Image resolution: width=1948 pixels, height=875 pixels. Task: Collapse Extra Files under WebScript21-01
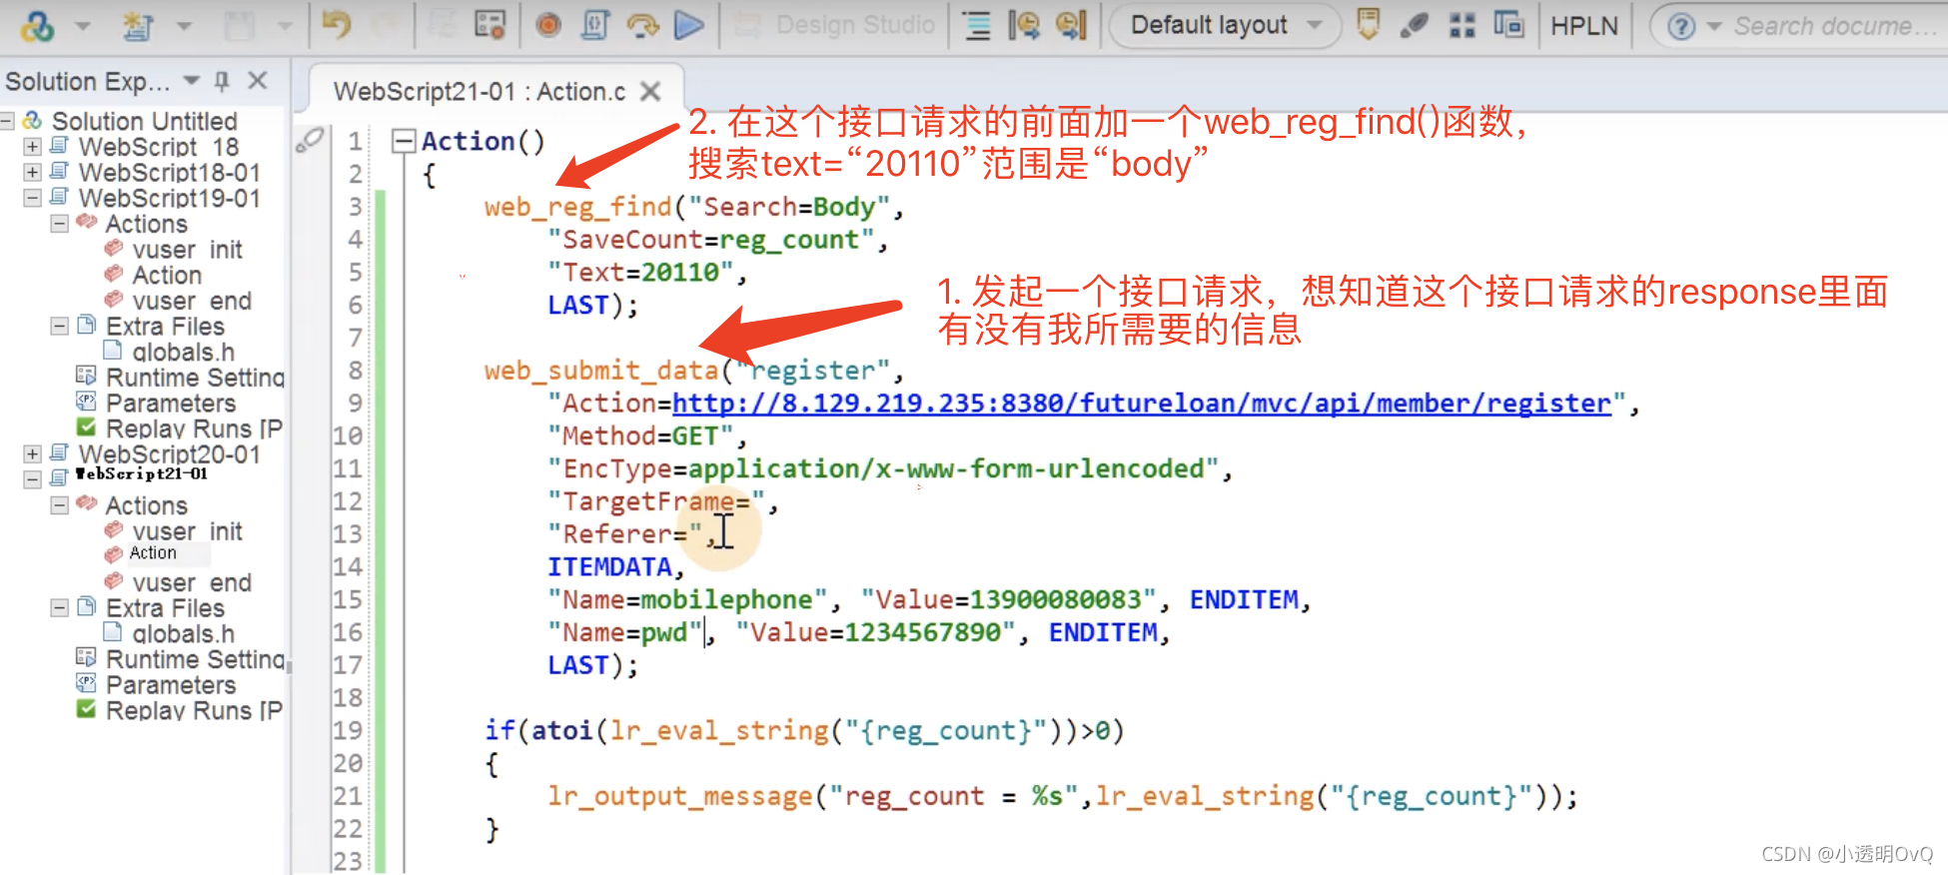click(59, 608)
